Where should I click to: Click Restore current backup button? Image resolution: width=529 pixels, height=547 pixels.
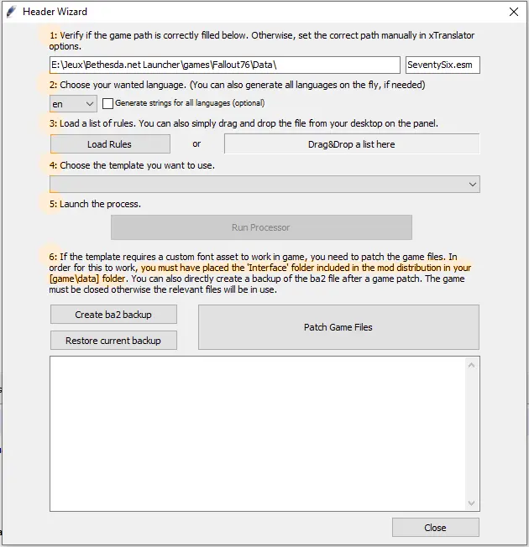(x=113, y=341)
